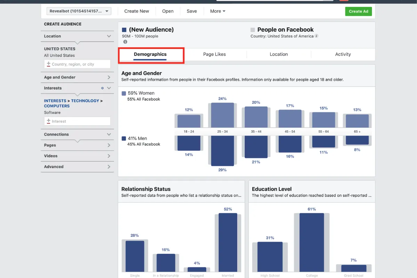Collapse the Connections section chevron
417x278 pixels.
pos(109,134)
